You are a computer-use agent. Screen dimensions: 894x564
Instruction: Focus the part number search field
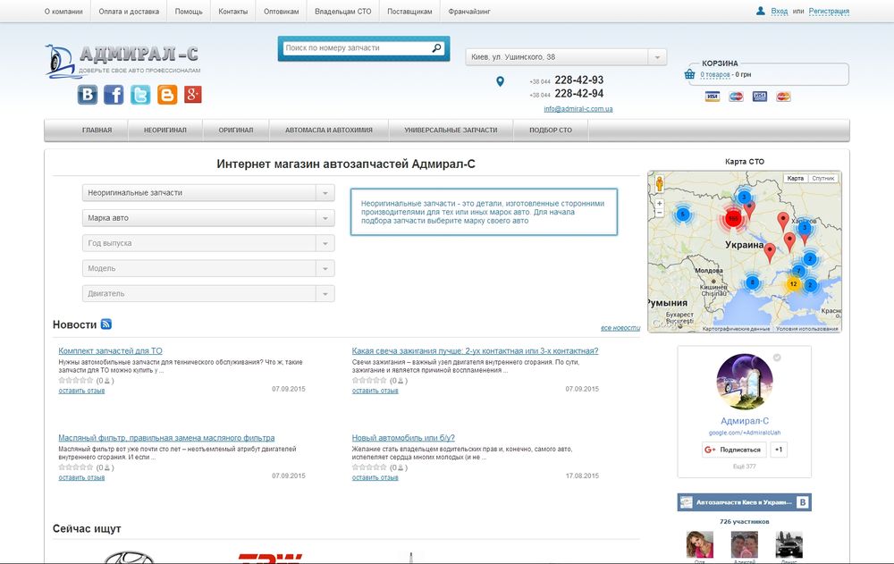[358, 48]
